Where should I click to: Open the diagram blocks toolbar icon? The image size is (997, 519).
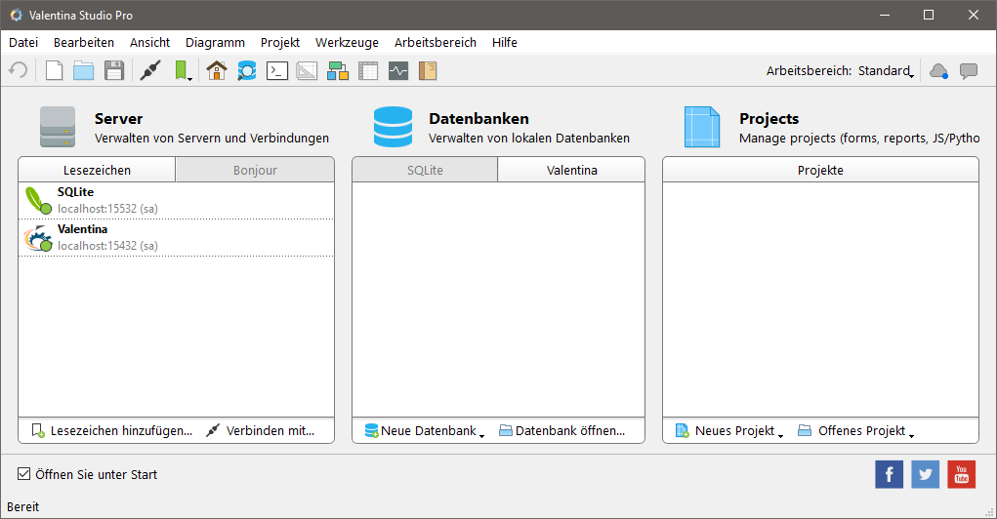coord(338,70)
